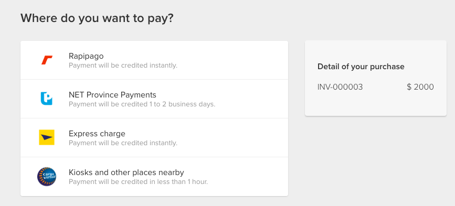This screenshot has height=206, width=455.
Task: Click the 'Where do you want to pay?' heading
Action: (97, 18)
